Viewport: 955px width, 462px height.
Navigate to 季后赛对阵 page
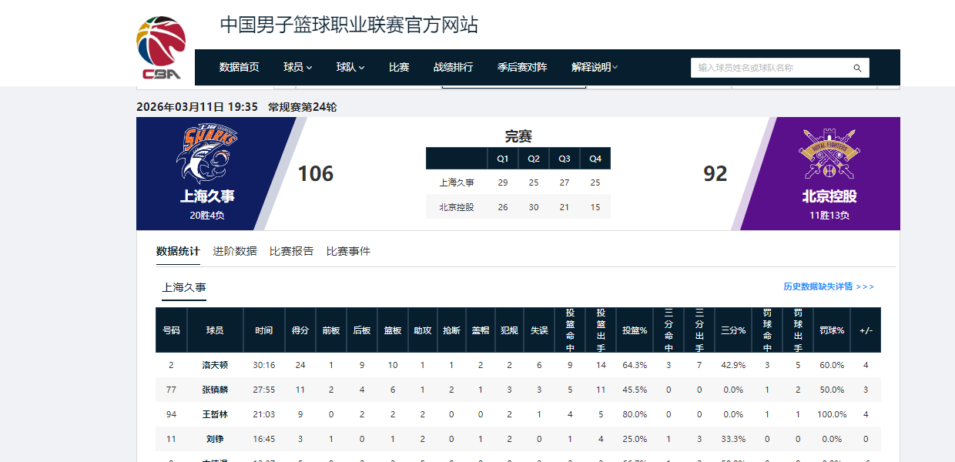point(521,67)
